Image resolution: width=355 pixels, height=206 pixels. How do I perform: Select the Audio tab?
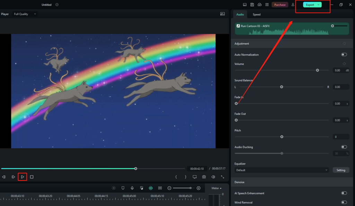pyautogui.click(x=240, y=15)
